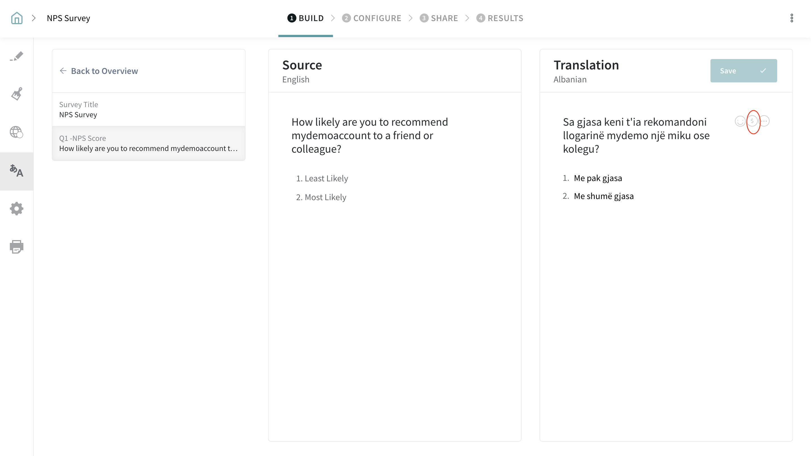The width and height of the screenshot is (811, 456).
Task: Click the home icon in breadcrumb
Action: pyautogui.click(x=17, y=18)
